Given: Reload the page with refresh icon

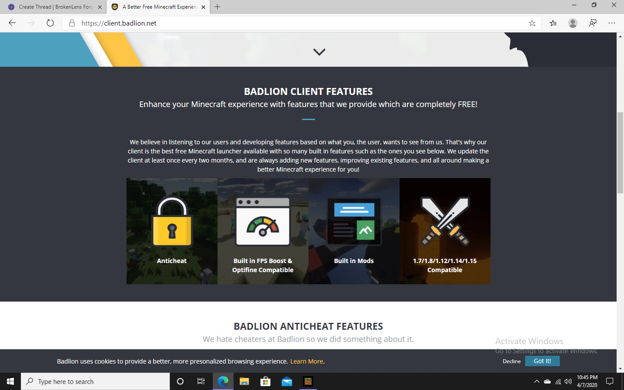Looking at the screenshot, I should 50,23.
